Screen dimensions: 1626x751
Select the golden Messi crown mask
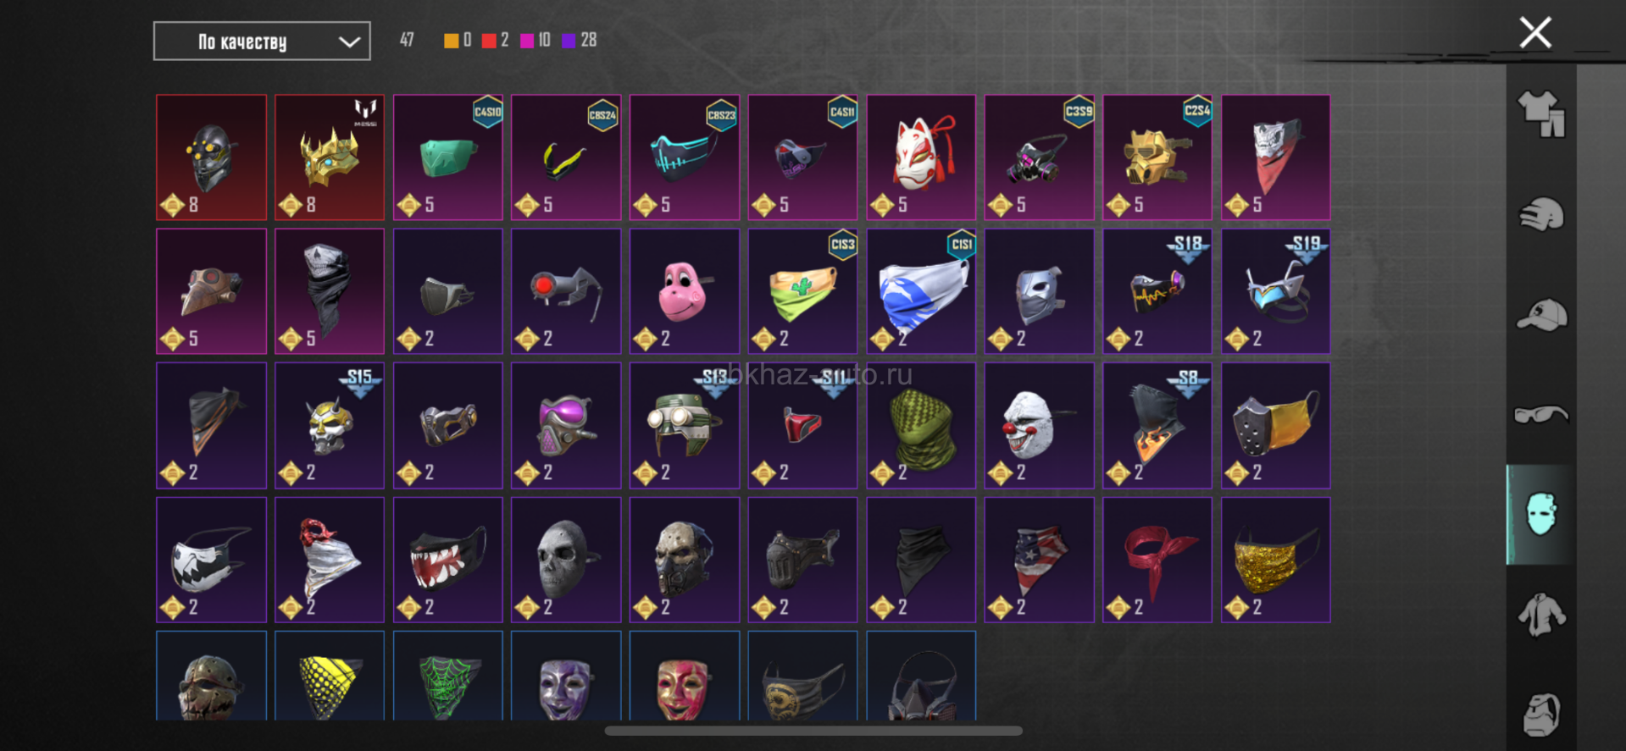click(x=330, y=157)
